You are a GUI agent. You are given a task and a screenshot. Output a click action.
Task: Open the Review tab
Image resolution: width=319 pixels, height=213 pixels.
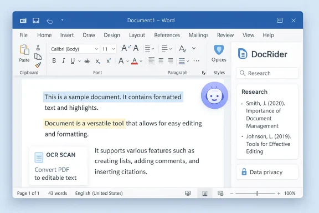225,35
